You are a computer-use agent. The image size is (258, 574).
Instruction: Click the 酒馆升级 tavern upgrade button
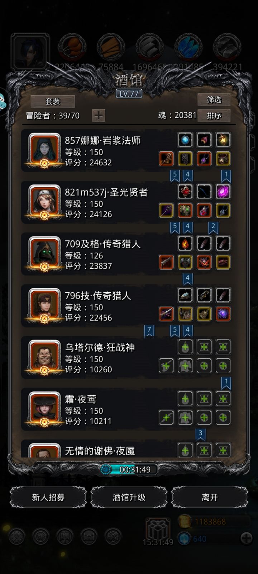click(x=129, y=497)
